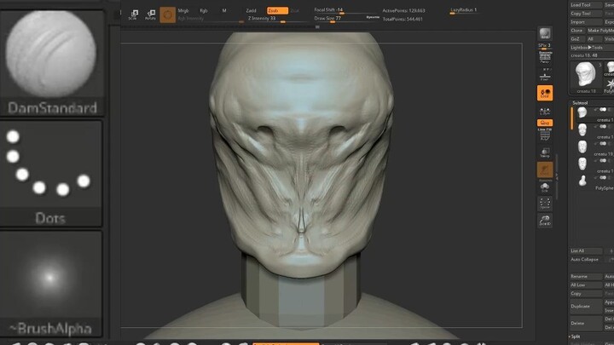The image size is (614, 345).
Task: Click the All Low button
Action: click(x=585, y=285)
